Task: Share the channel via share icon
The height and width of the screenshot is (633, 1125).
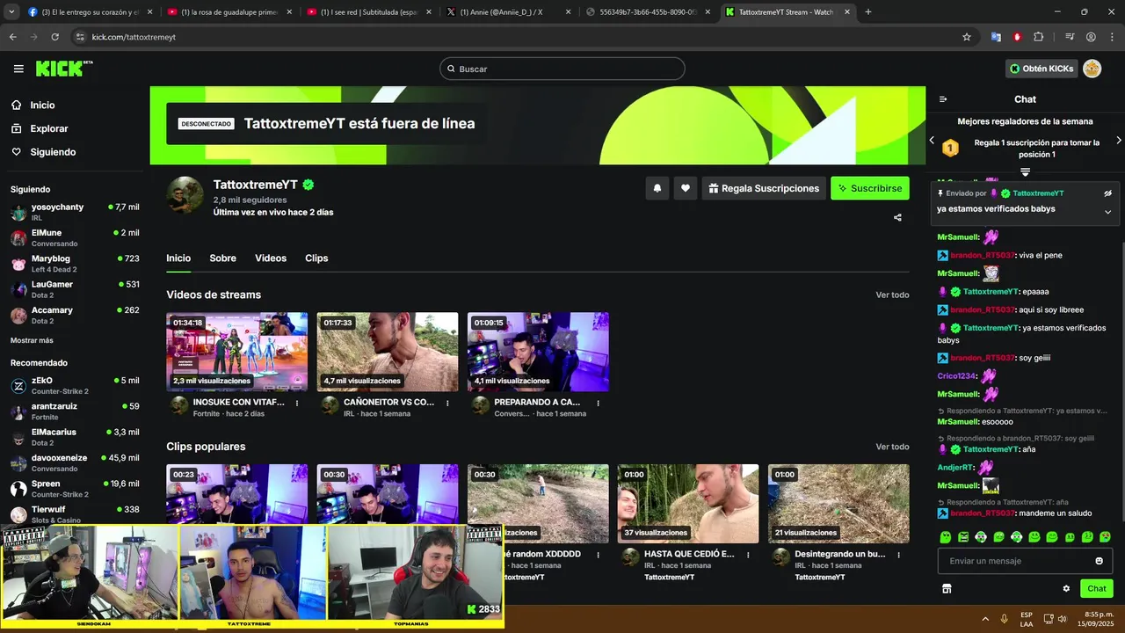Action: 897,217
